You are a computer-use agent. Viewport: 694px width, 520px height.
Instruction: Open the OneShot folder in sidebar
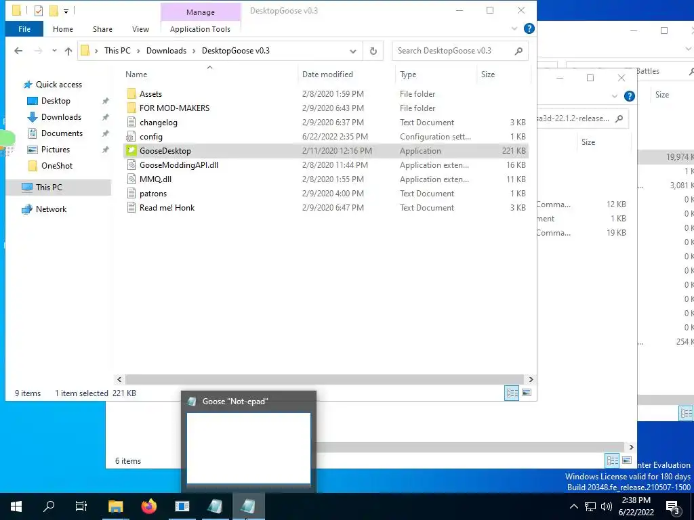click(x=57, y=166)
